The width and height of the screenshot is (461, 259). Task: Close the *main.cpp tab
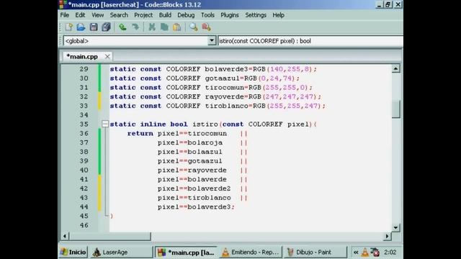(107, 56)
